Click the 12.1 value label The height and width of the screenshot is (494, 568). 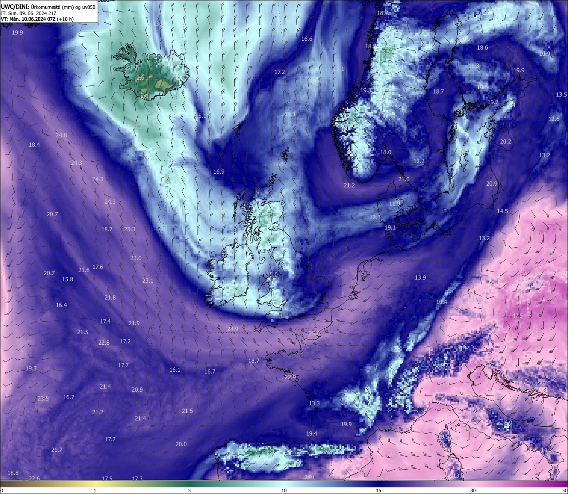pos(375,218)
